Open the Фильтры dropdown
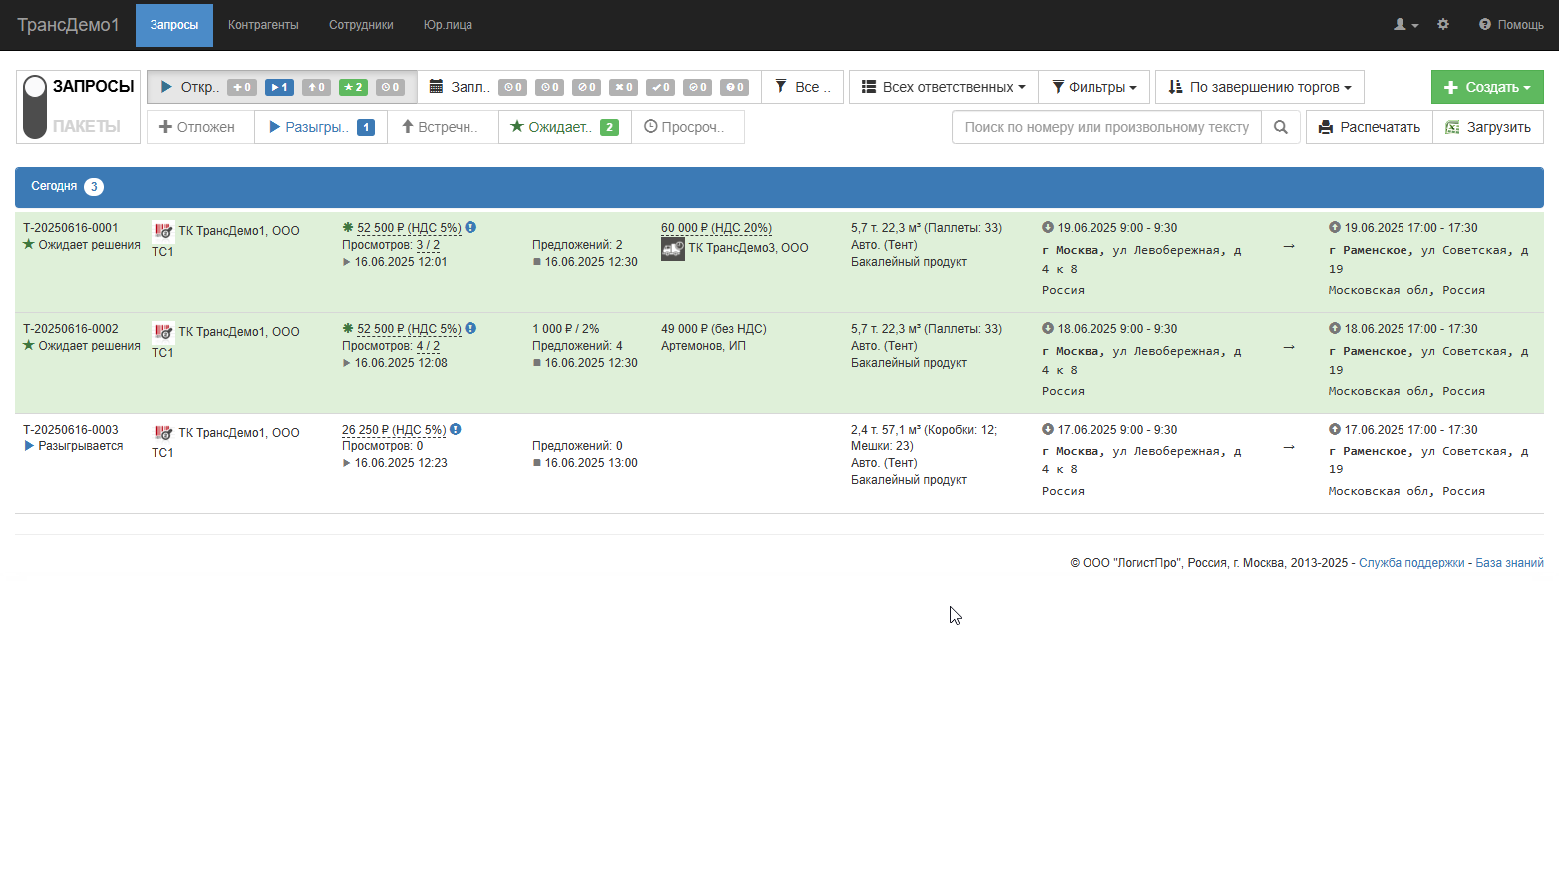 (1094, 87)
